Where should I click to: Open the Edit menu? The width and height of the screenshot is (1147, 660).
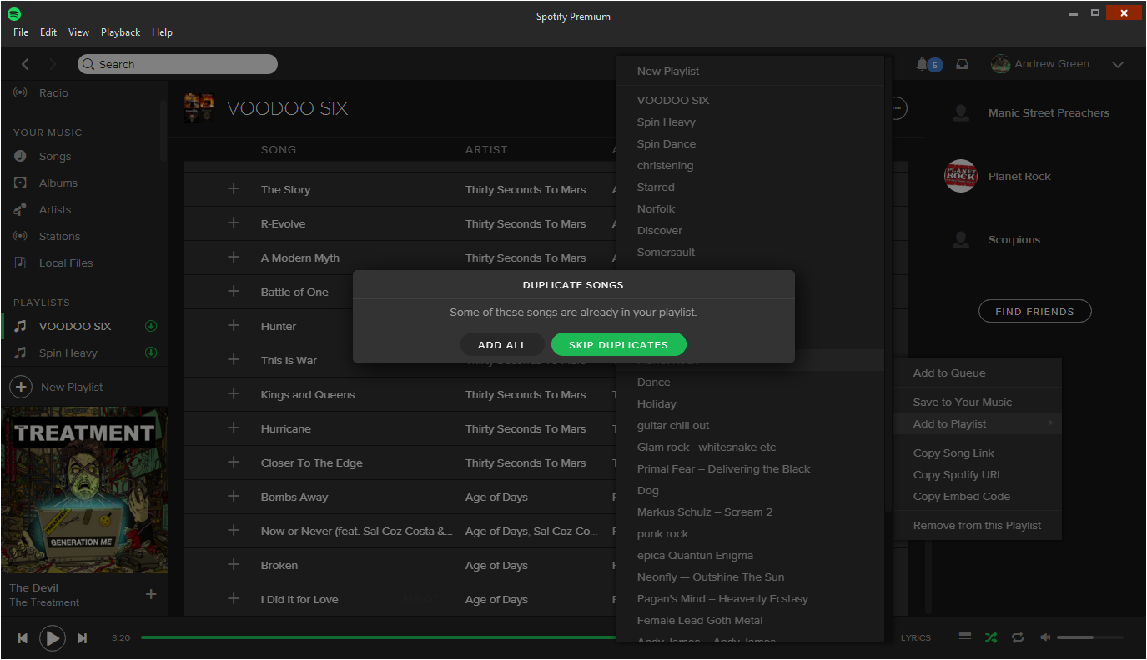(48, 32)
